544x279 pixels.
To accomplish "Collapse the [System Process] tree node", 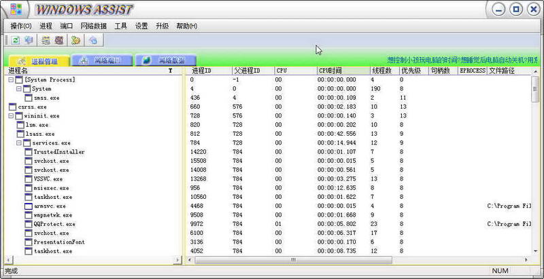I will coord(11,80).
